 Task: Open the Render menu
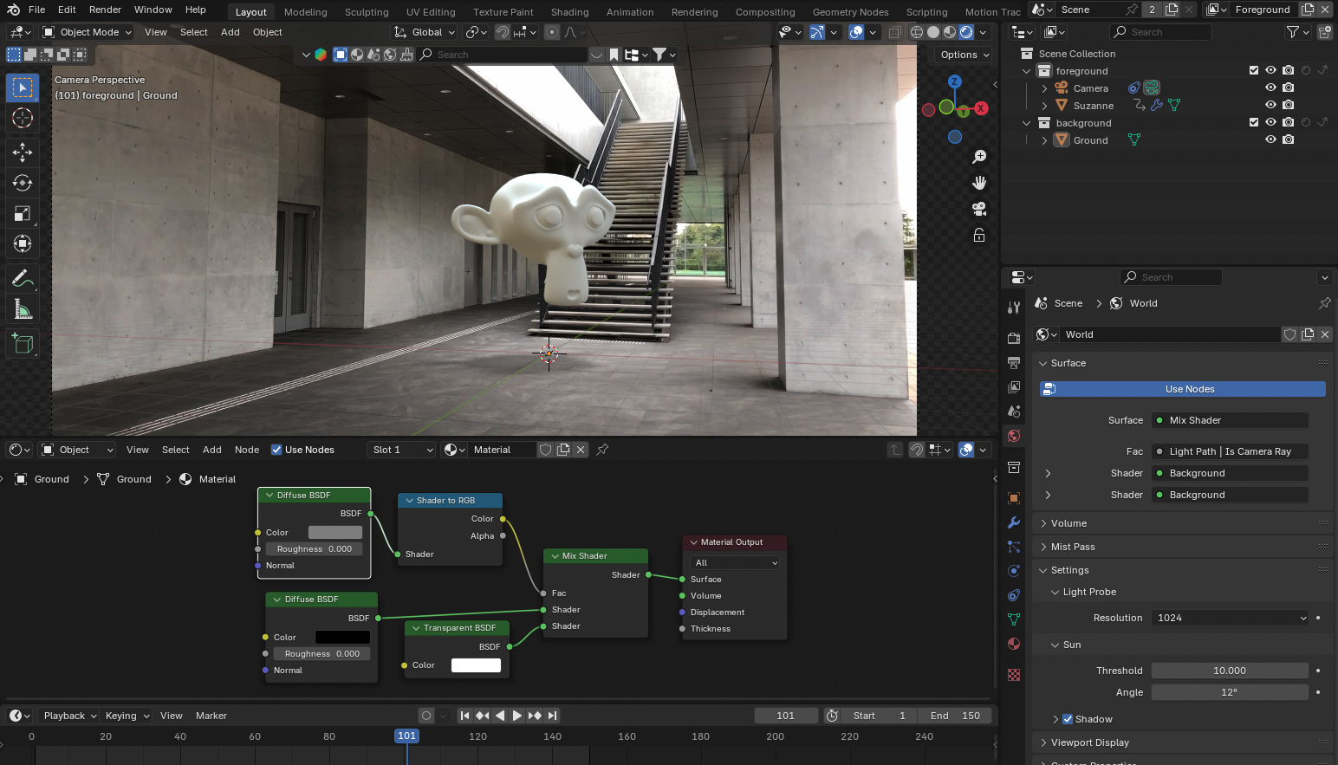pos(105,10)
